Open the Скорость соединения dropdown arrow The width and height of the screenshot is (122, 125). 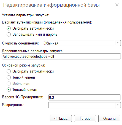(x=118, y=43)
